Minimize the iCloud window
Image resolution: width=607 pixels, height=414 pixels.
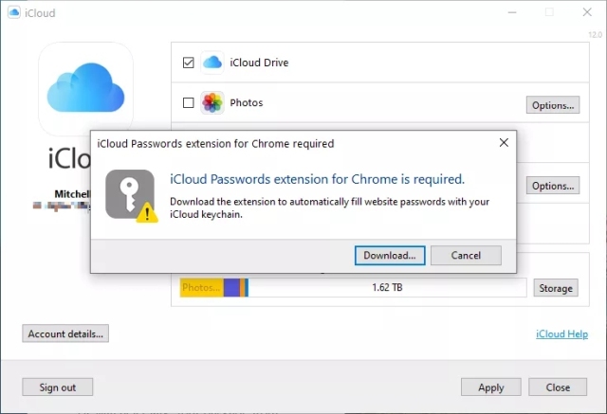pos(512,12)
